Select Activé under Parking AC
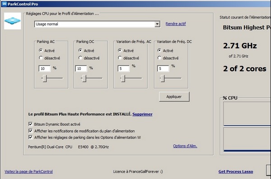271x179 pixels. click(41, 50)
